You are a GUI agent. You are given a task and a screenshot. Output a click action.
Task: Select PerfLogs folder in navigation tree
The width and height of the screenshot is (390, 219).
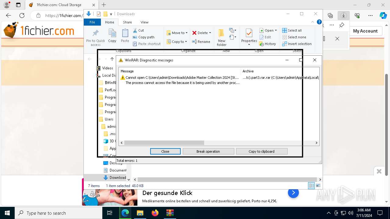pos(108,90)
